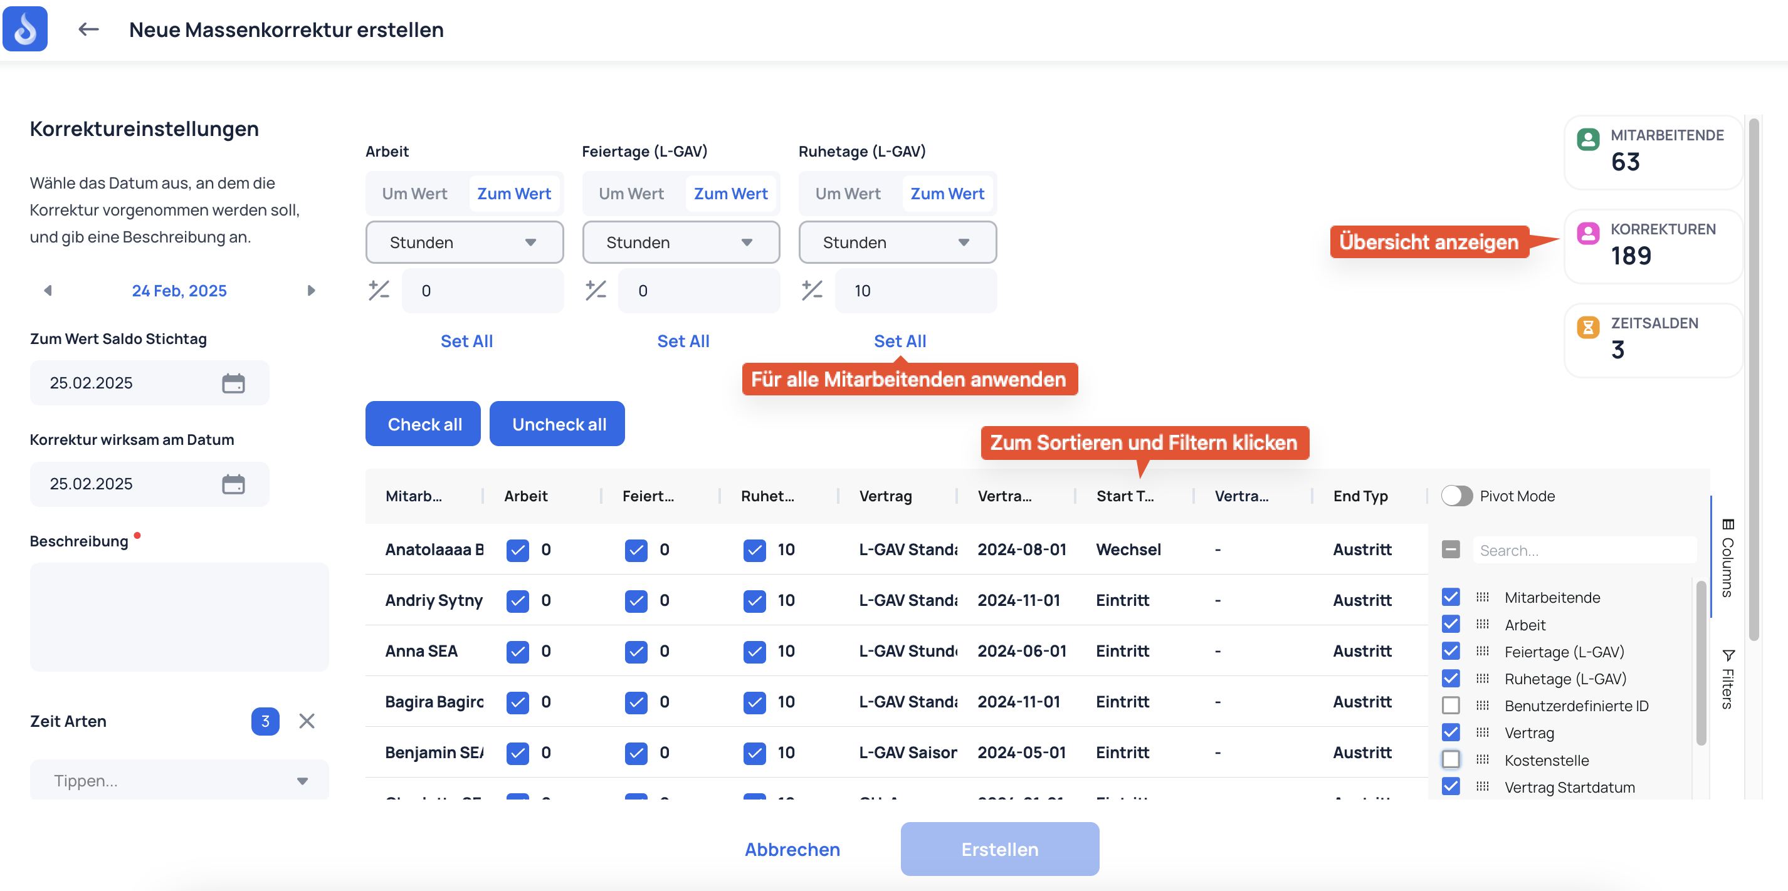1788x891 pixels.
Task: Click the Beschreibung text area
Action: click(179, 617)
